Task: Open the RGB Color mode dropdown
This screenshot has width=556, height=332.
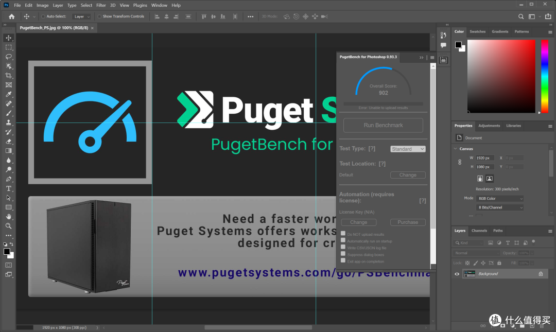Action: click(500, 198)
